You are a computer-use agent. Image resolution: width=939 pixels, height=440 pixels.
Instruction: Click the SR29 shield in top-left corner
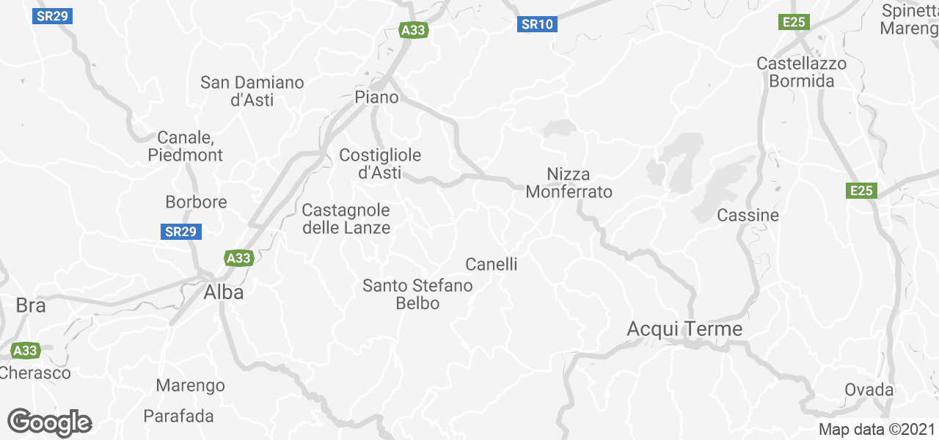point(52,16)
